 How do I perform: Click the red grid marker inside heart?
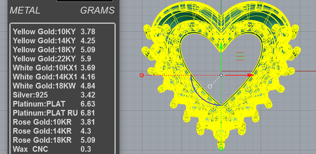(240, 56)
